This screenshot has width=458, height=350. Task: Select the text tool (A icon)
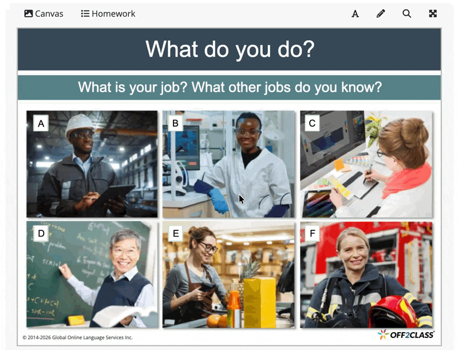(355, 14)
